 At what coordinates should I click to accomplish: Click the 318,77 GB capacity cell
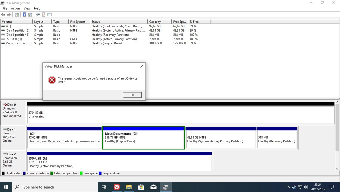pos(155,43)
